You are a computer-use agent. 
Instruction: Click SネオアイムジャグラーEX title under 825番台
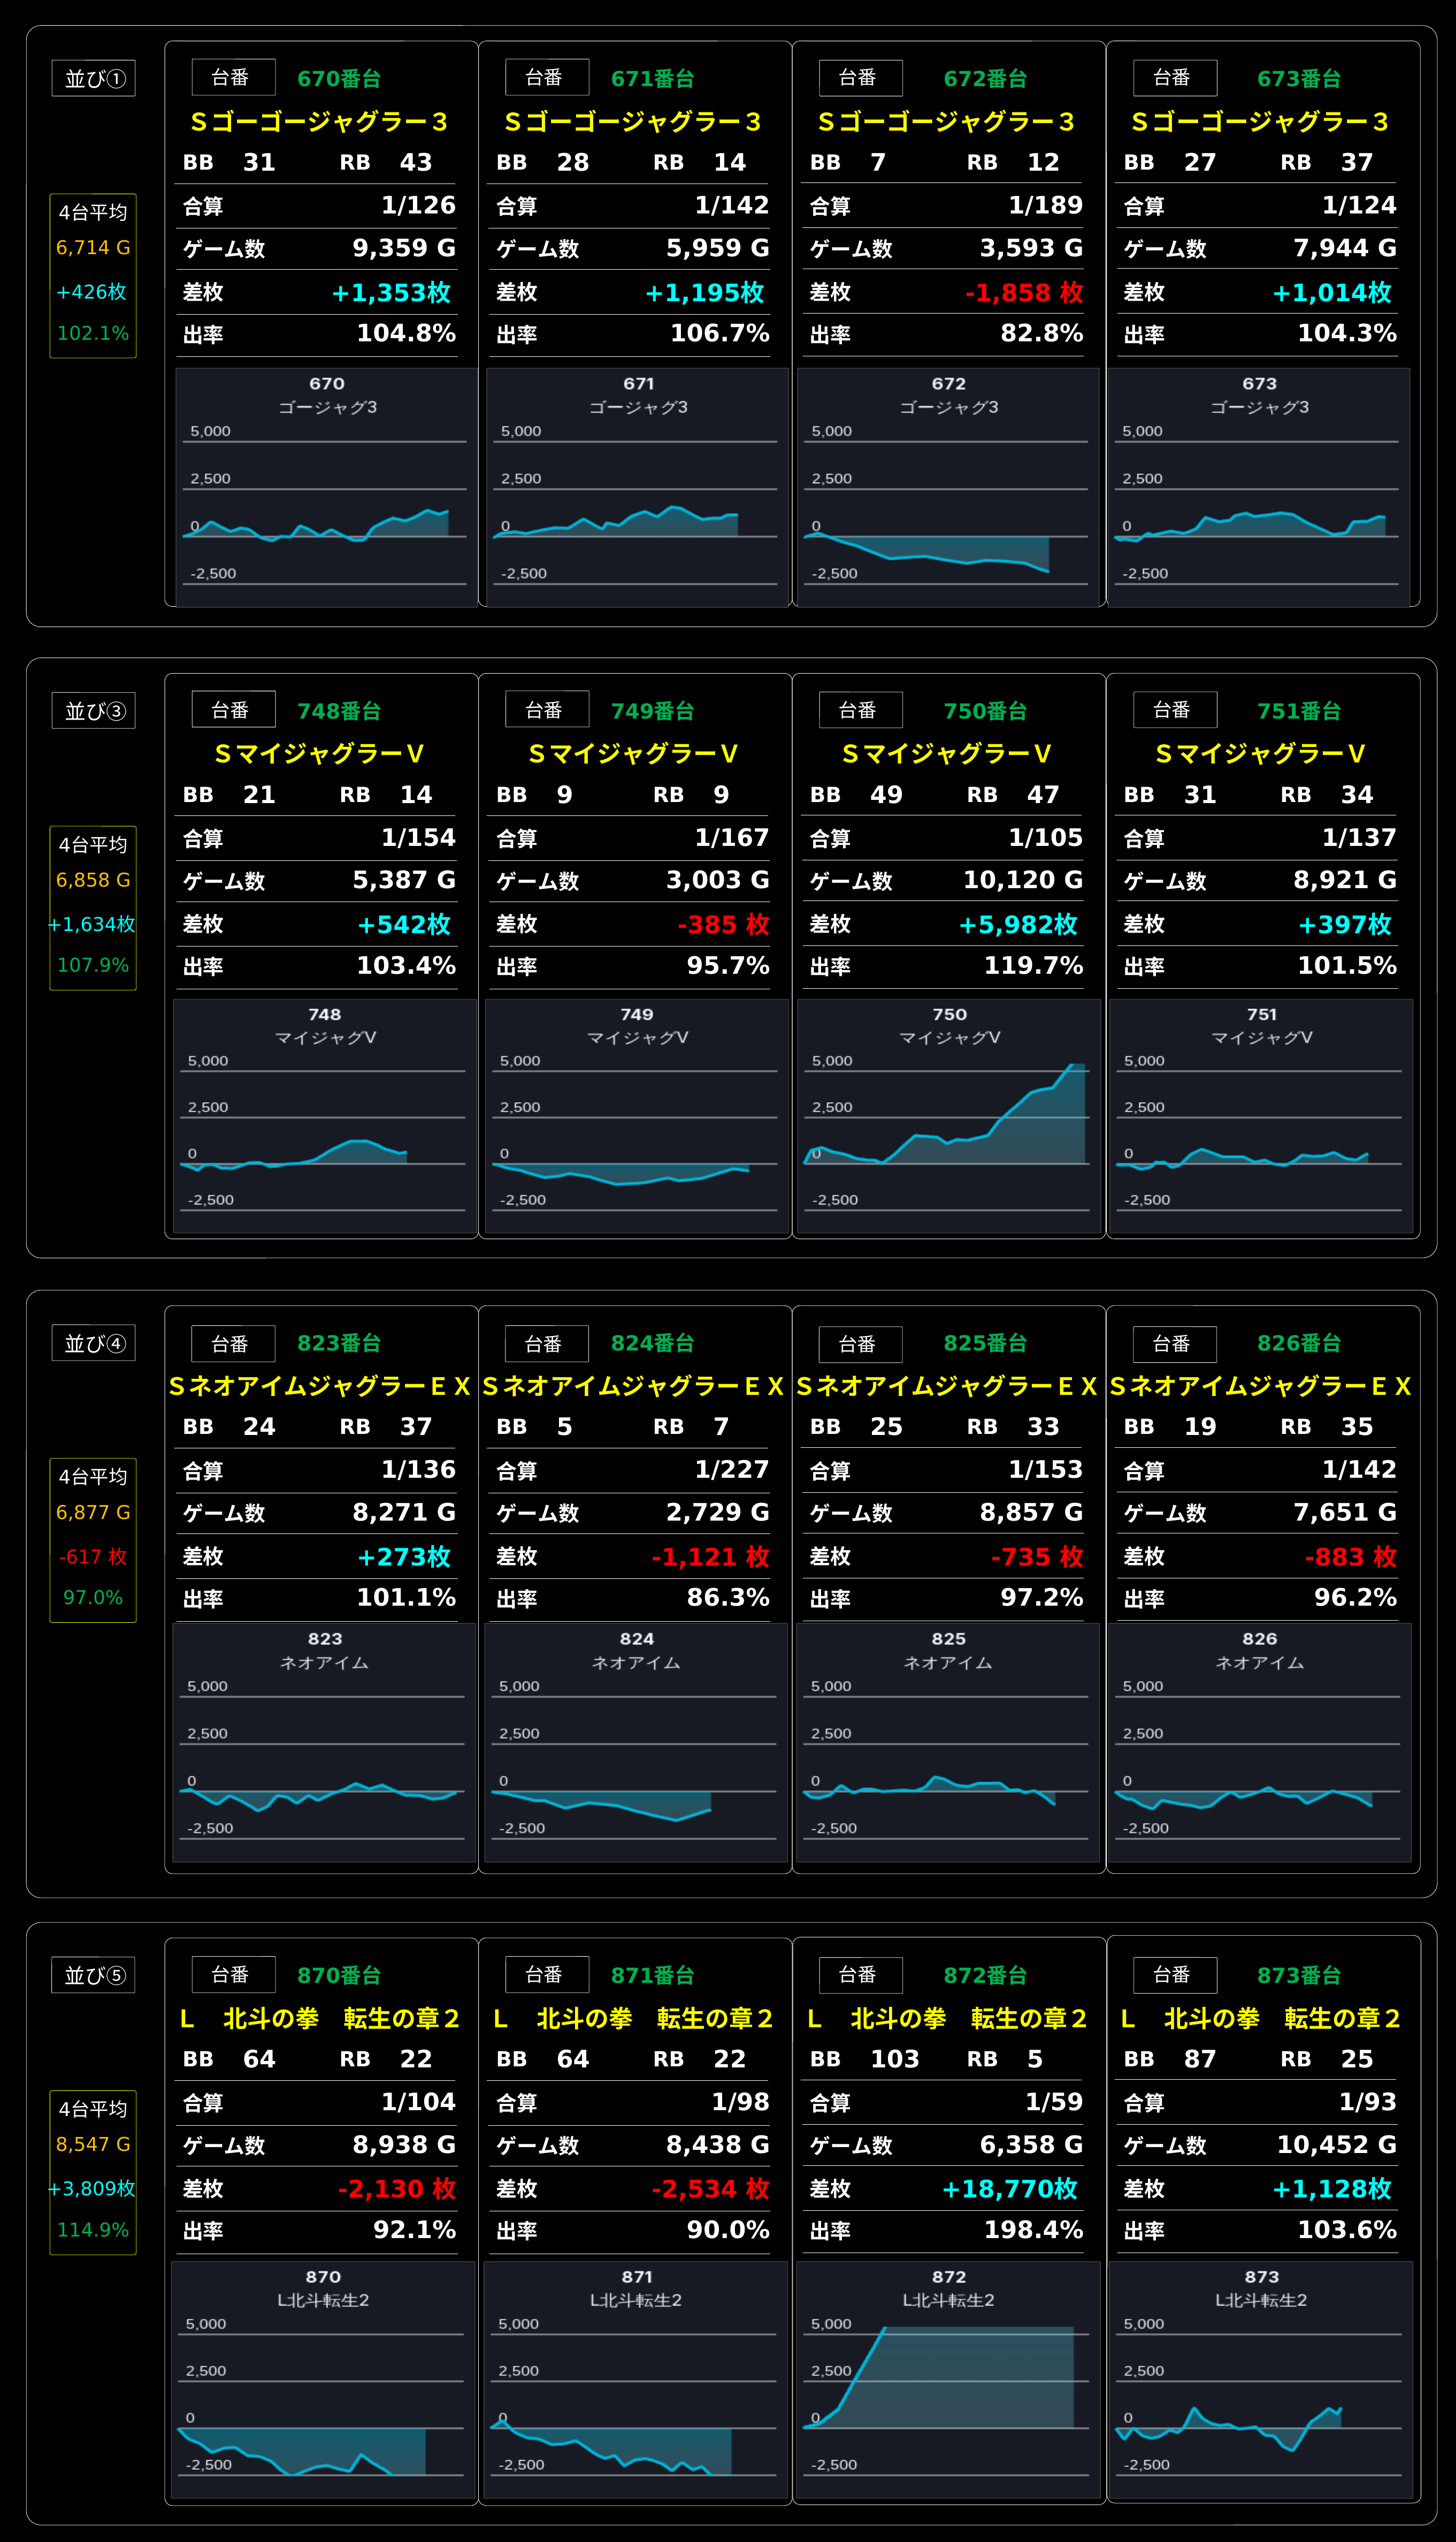pos(947,1386)
